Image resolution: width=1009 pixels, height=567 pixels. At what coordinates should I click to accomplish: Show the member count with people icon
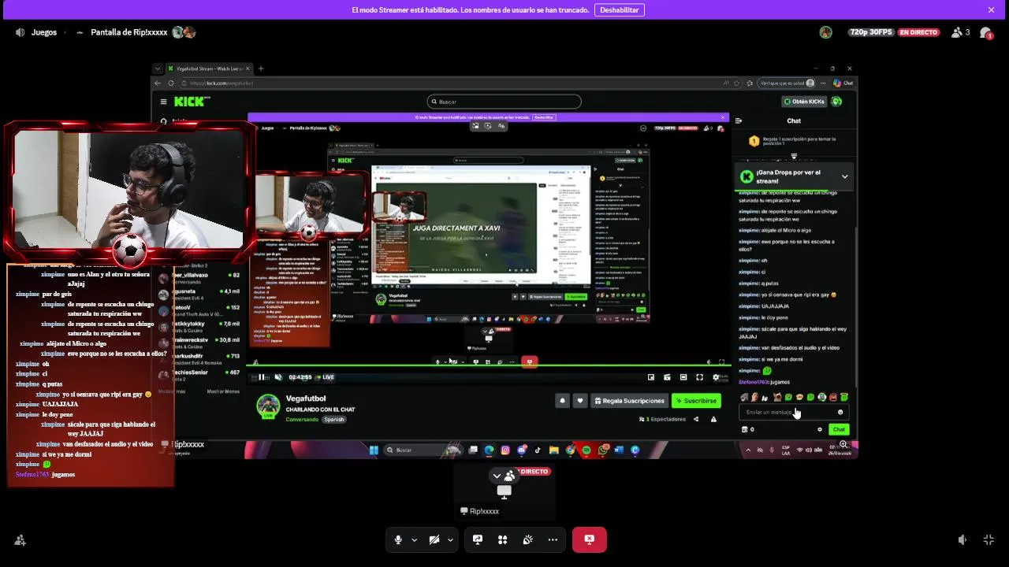click(x=961, y=32)
